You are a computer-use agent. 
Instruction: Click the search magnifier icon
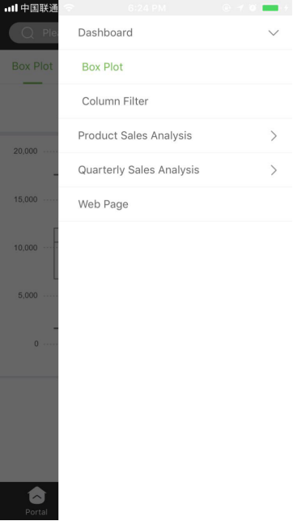pyautogui.click(x=28, y=33)
